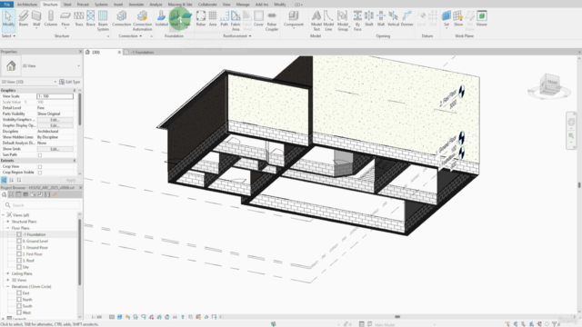The width and height of the screenshot is (582, 327).
Task: Choose the Shaft opening tool
Action: 369,18
